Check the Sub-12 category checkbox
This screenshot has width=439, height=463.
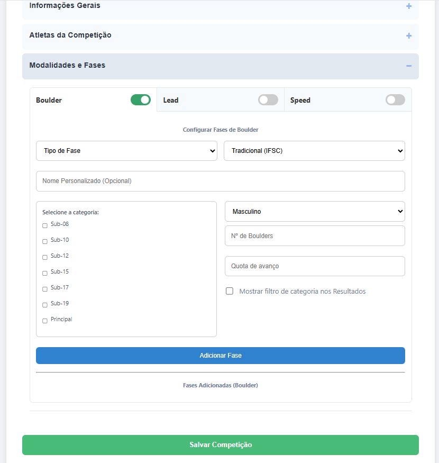point(44,257)
